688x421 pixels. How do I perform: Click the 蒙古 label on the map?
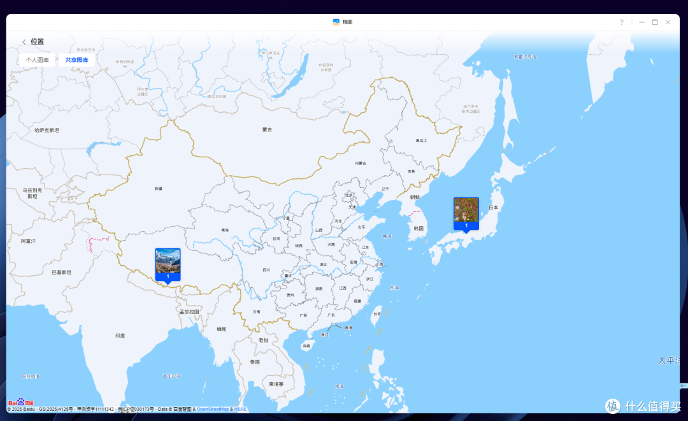267,130
